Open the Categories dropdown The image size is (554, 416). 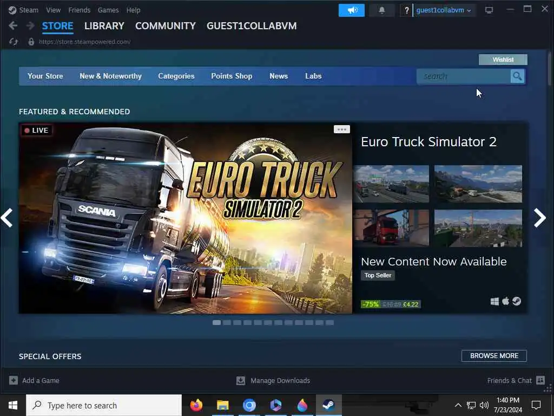(x=176, y=76)
